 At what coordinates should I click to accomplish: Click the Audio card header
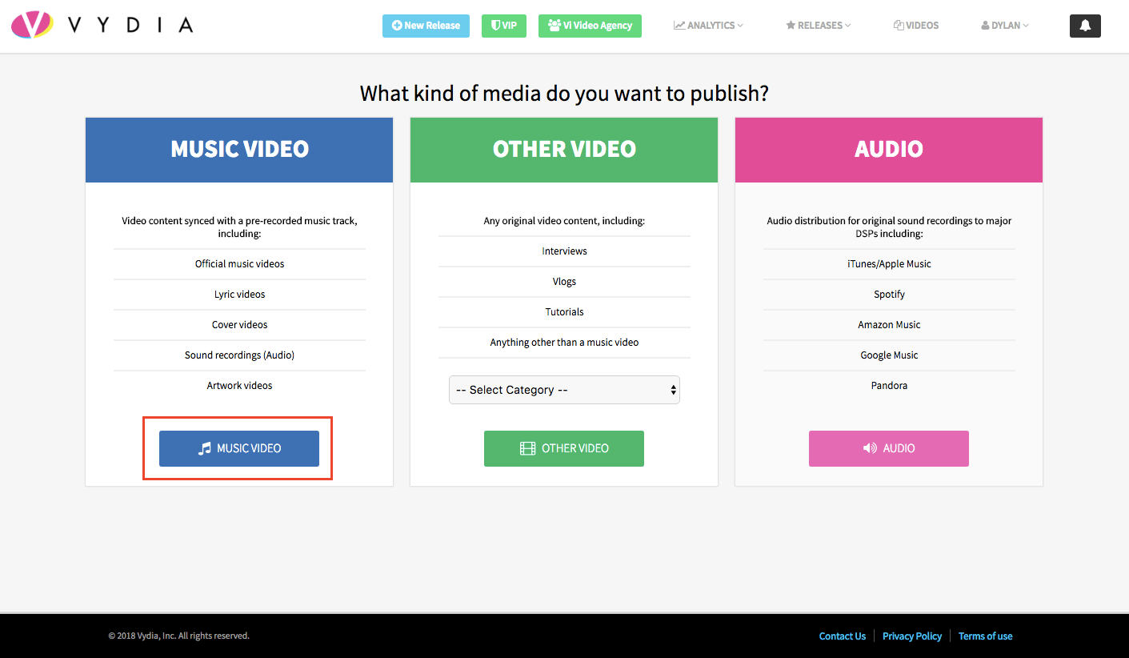(889, 150)
